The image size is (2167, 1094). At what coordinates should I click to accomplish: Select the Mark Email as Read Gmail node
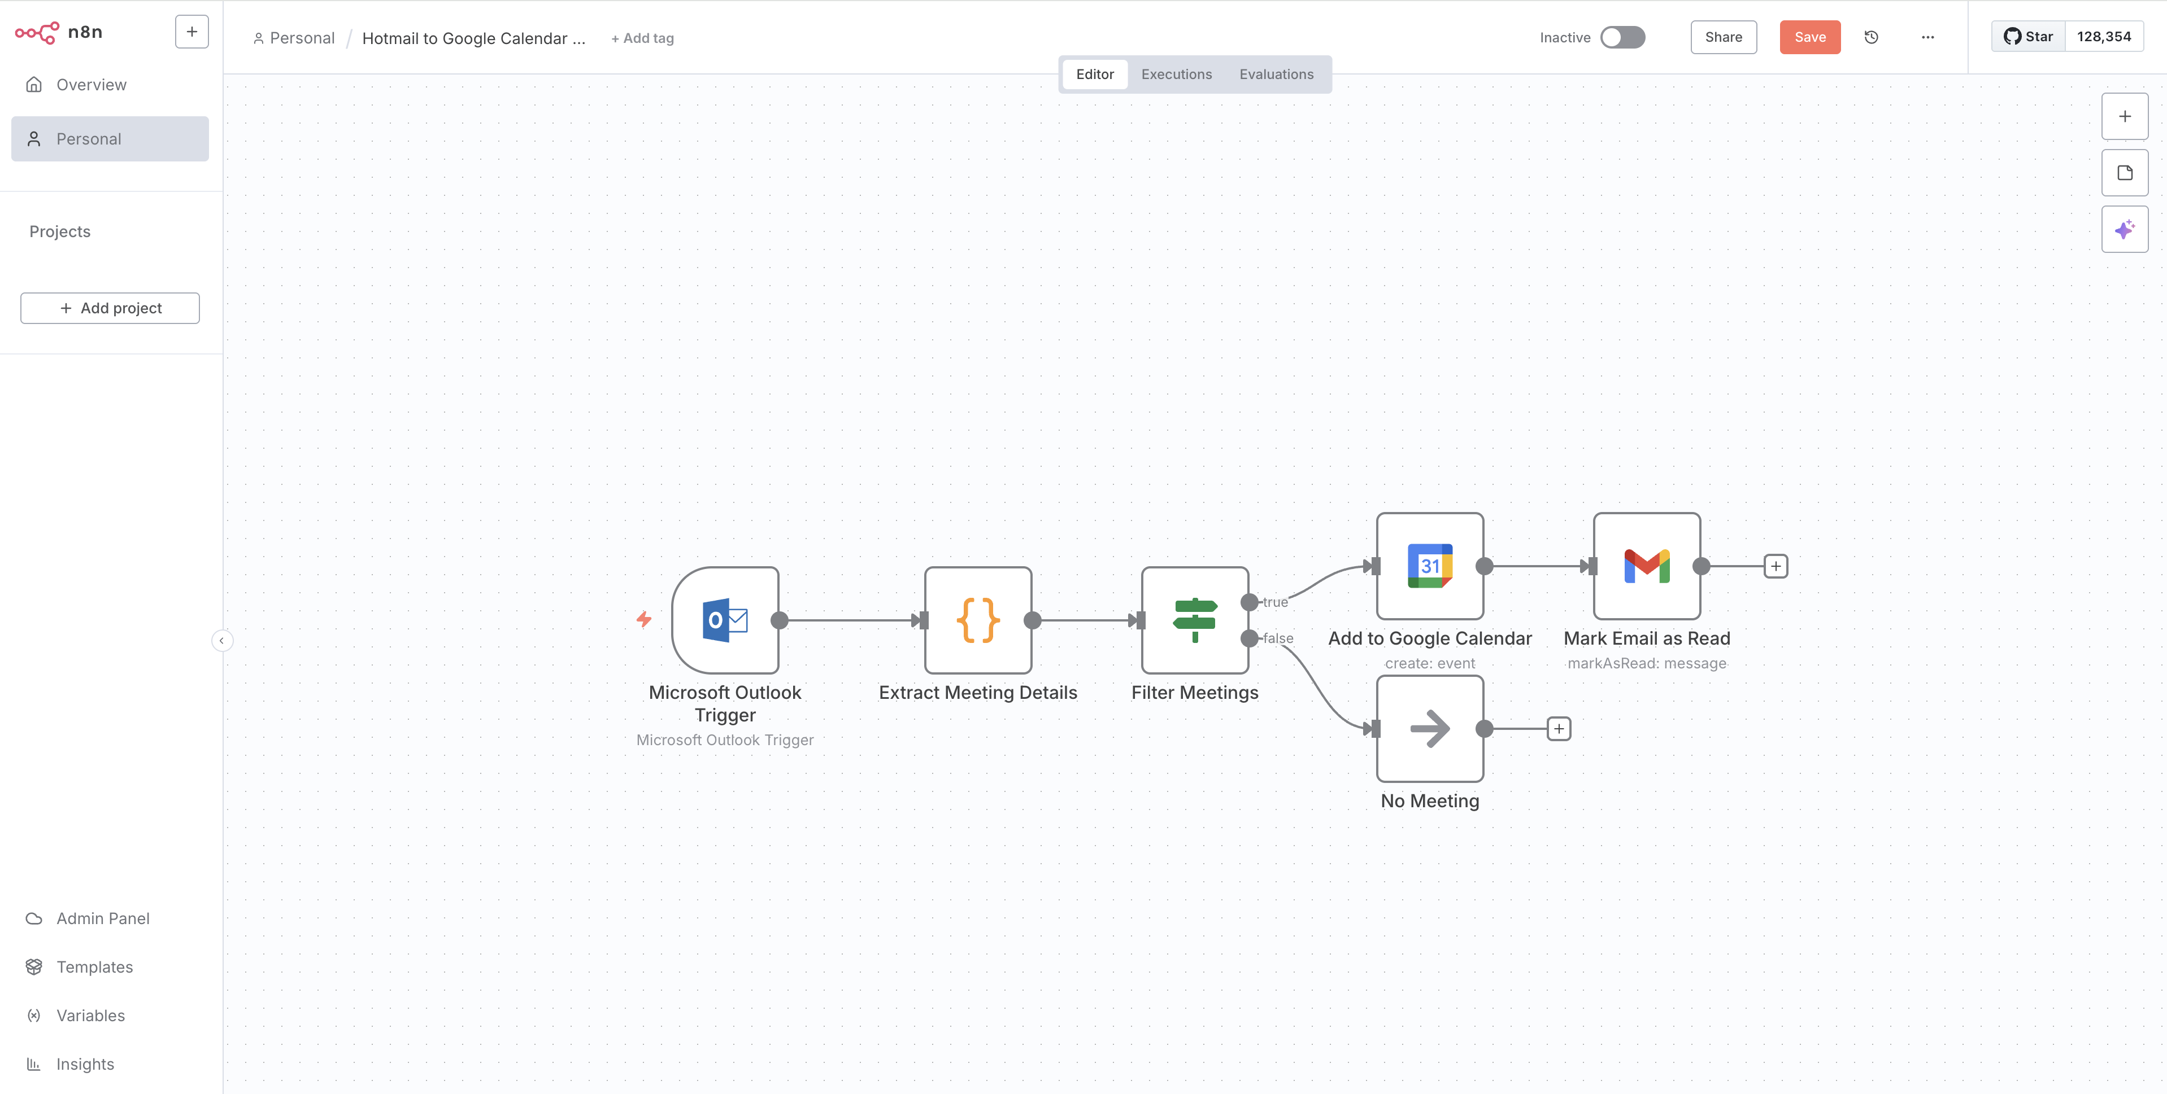click(x=1646, y=566)
